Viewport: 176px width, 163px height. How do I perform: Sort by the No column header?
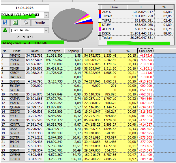point(5,51)
